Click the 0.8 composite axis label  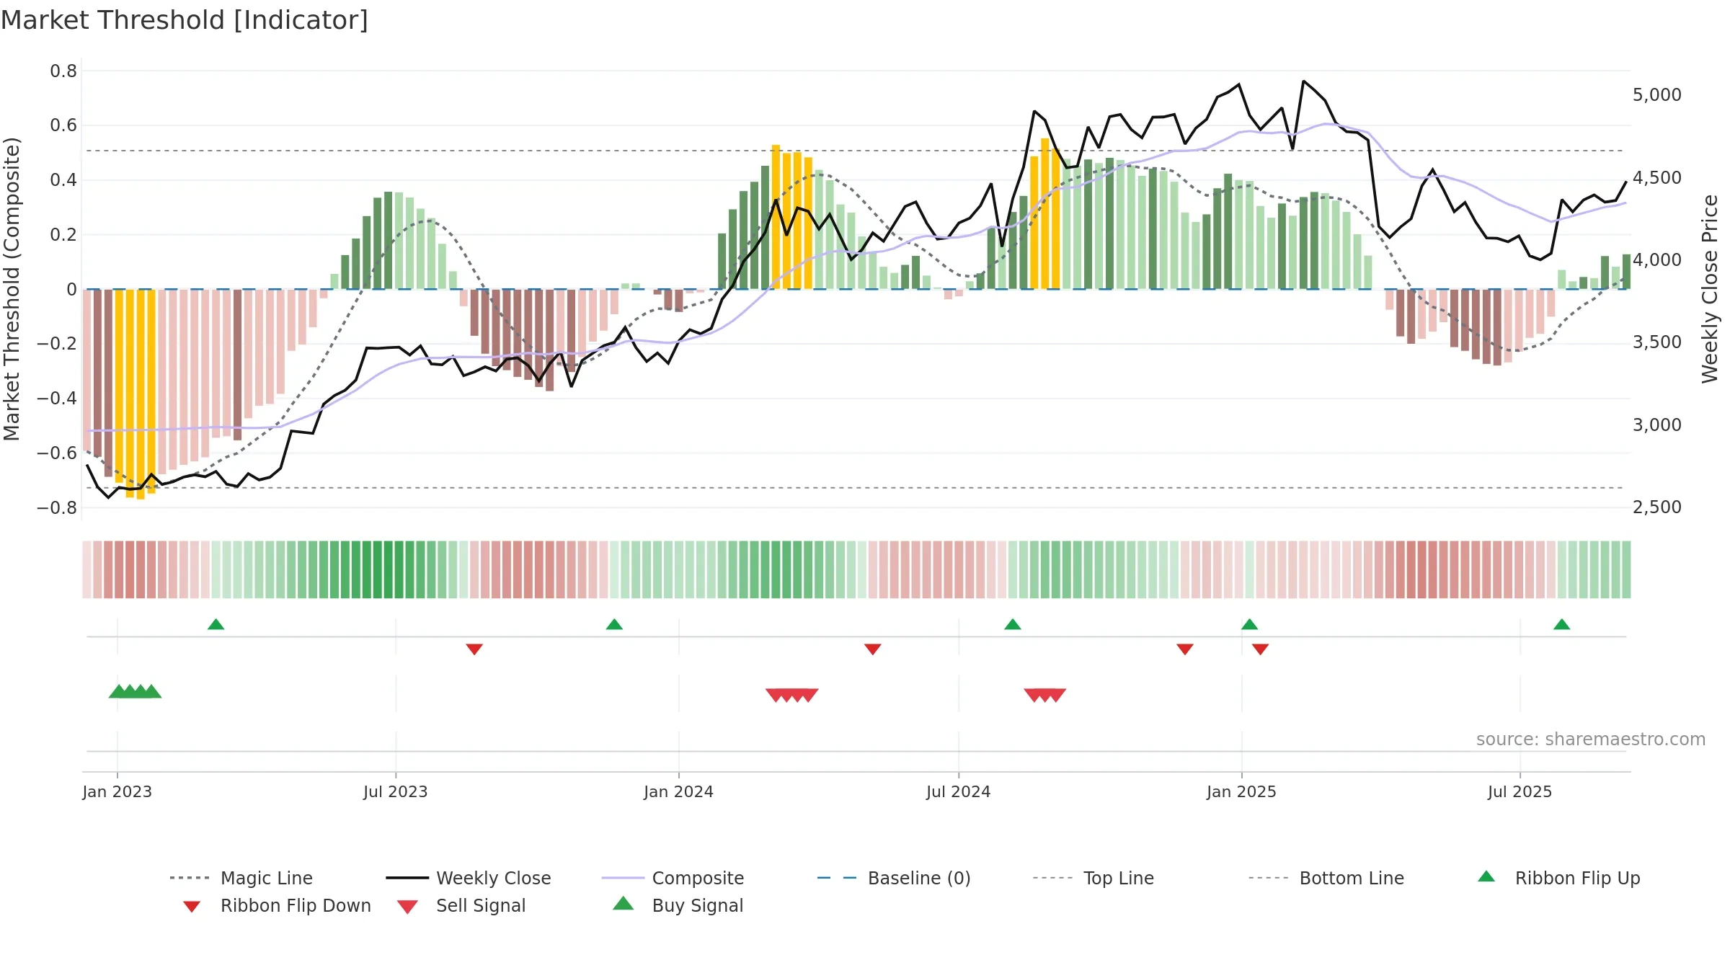[63, 71]
